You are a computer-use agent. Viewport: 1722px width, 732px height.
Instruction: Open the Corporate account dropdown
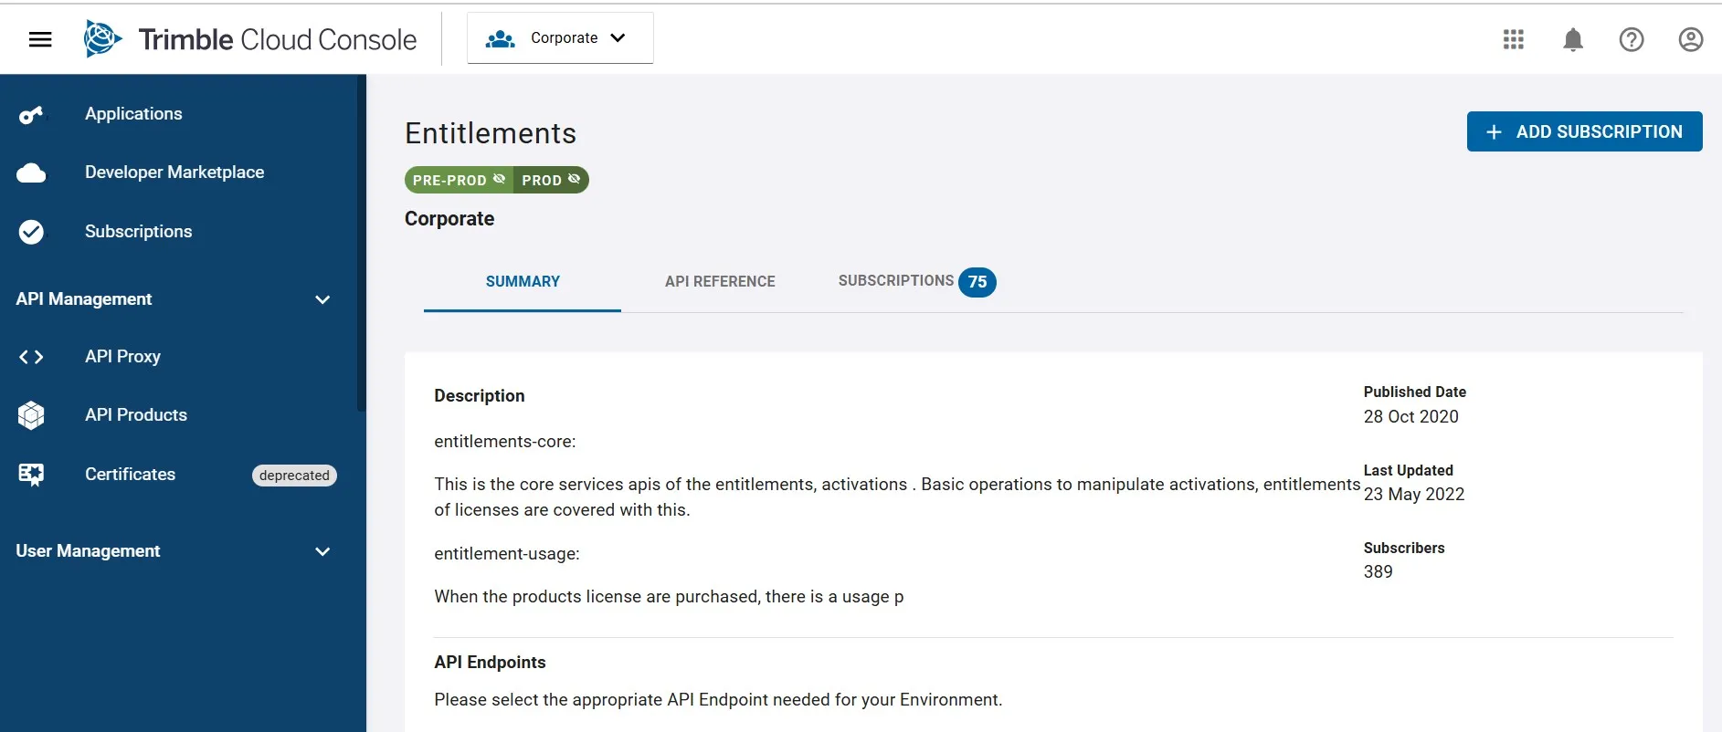[x=560, y=38]
